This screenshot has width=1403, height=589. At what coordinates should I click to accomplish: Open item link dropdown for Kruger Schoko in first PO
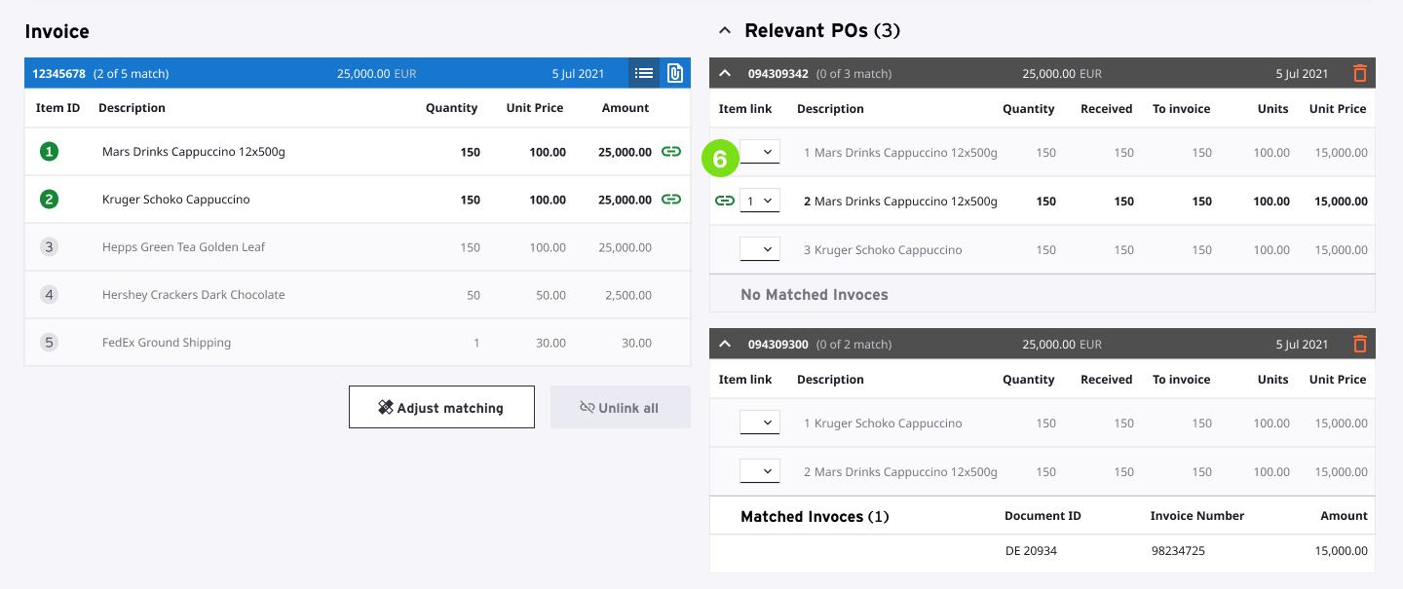(760, 249)
